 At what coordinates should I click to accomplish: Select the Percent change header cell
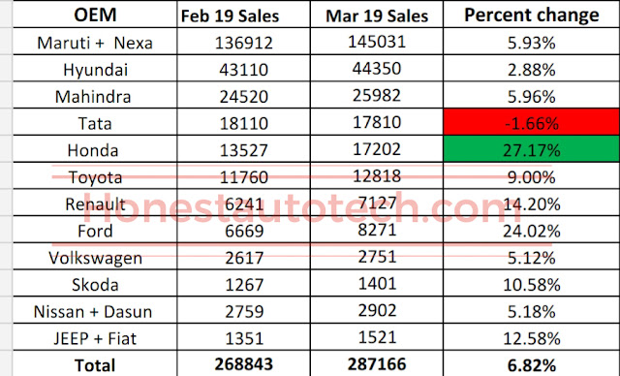(x=532, y=15)
